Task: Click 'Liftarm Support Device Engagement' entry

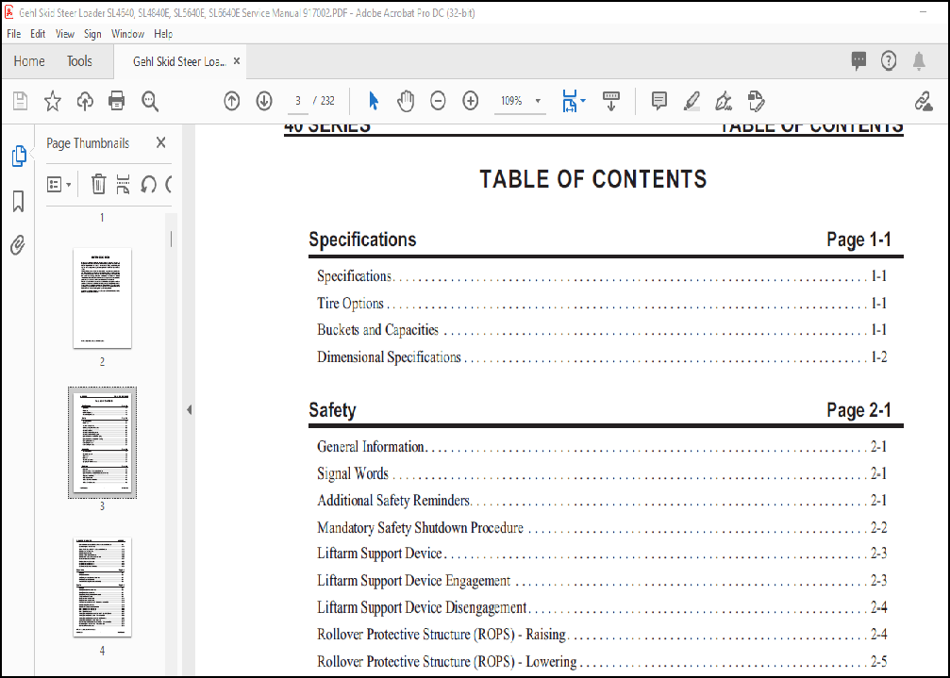Action: pos(414,581)
